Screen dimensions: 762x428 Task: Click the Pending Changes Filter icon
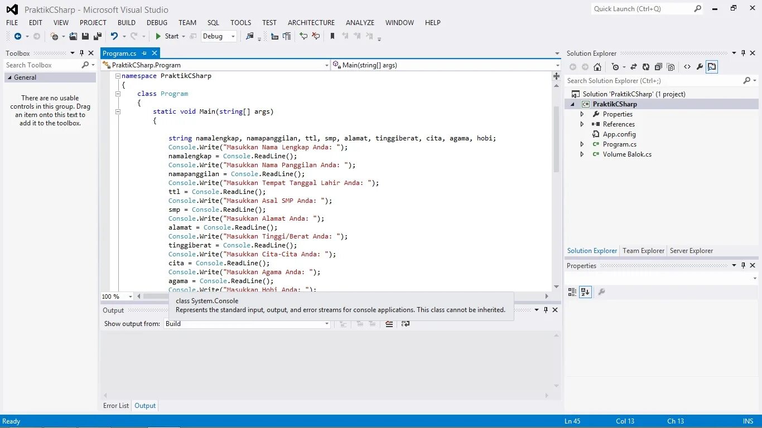click(615, 67)
